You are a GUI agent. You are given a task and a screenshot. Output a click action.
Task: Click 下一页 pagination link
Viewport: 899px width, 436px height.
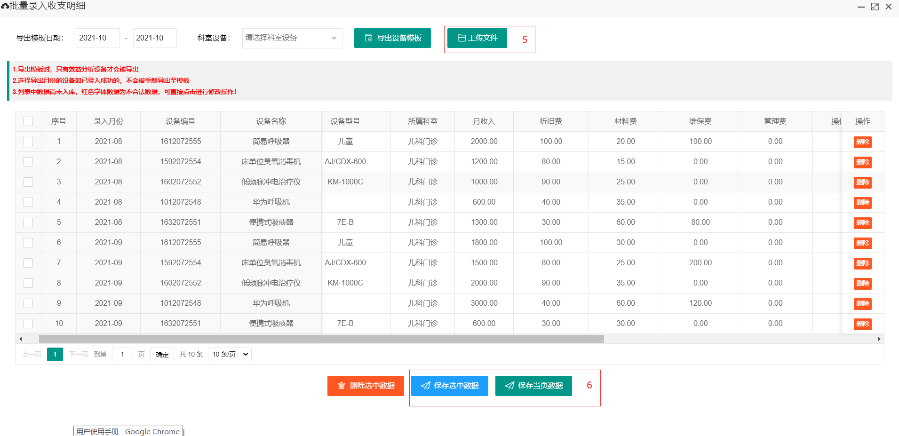coord(79,354)
